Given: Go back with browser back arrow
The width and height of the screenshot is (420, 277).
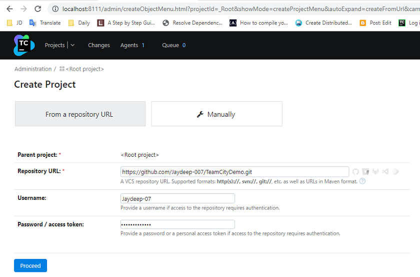Looking at the screenshot, I should [9, 9].
